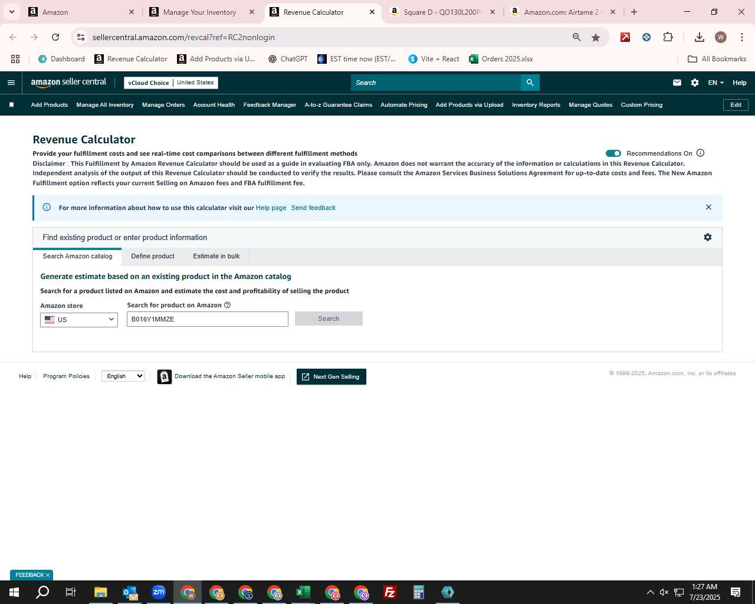Toggle Recommendations On switch
This screenshot has width=755, height=604.
(x=613, y=153)
